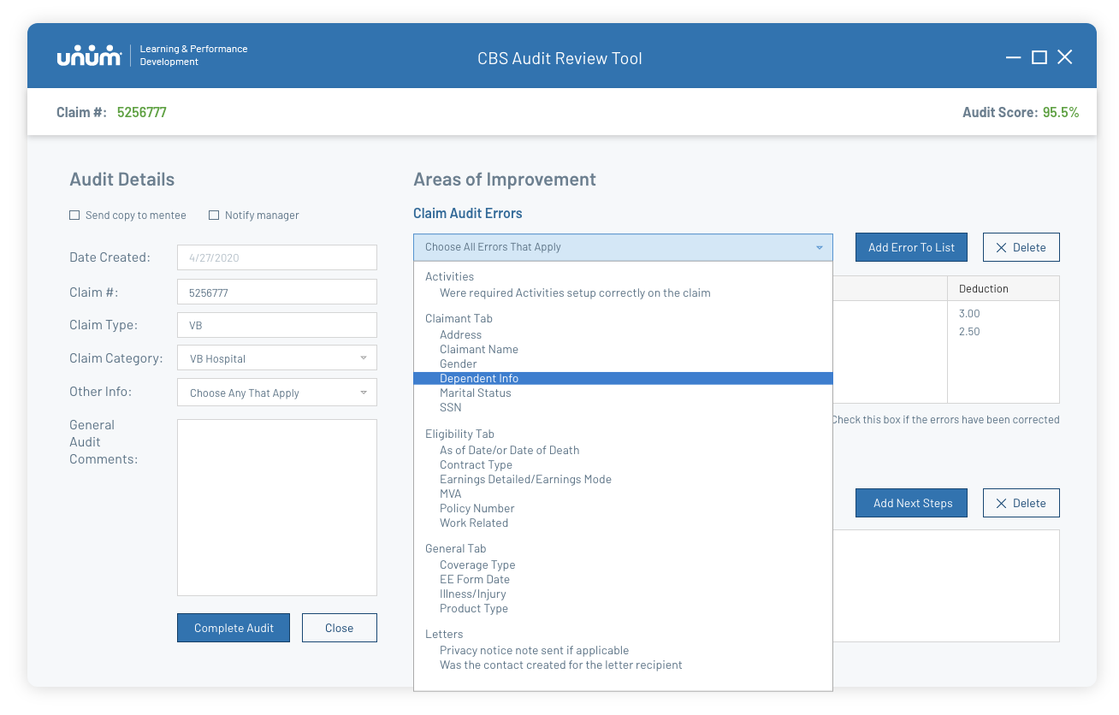Click the Claimant Tab group heading
The image size is (1119, 715).
(x=459, y=318)
